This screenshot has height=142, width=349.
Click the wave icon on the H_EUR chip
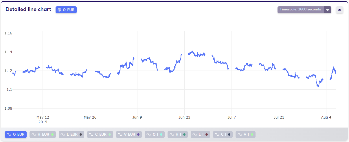34,134
